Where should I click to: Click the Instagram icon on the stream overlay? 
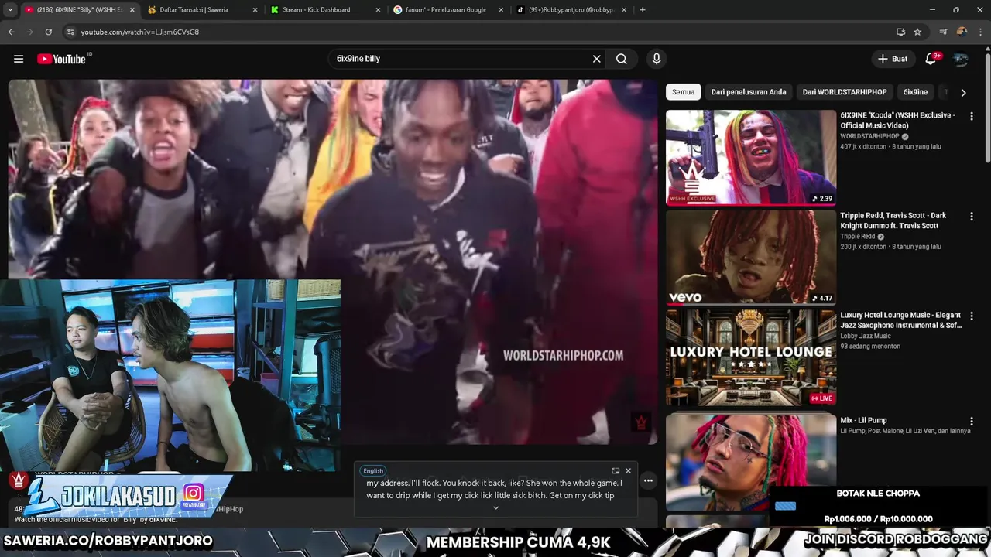point(194,493)
